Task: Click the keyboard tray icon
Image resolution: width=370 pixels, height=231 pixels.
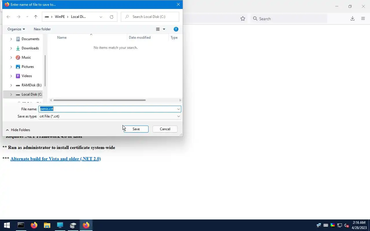Action: coord(326,225)
